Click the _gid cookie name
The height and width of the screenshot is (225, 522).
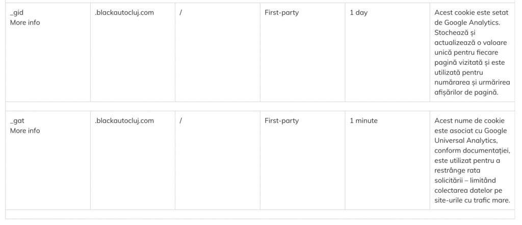click(17, 13)
